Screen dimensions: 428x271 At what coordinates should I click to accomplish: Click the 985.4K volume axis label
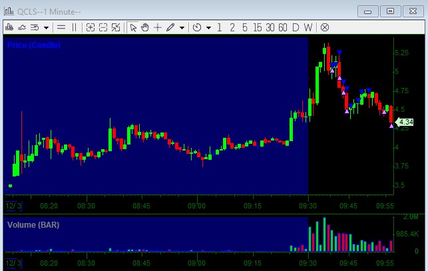pyautogui.click(x=407, y=234)
